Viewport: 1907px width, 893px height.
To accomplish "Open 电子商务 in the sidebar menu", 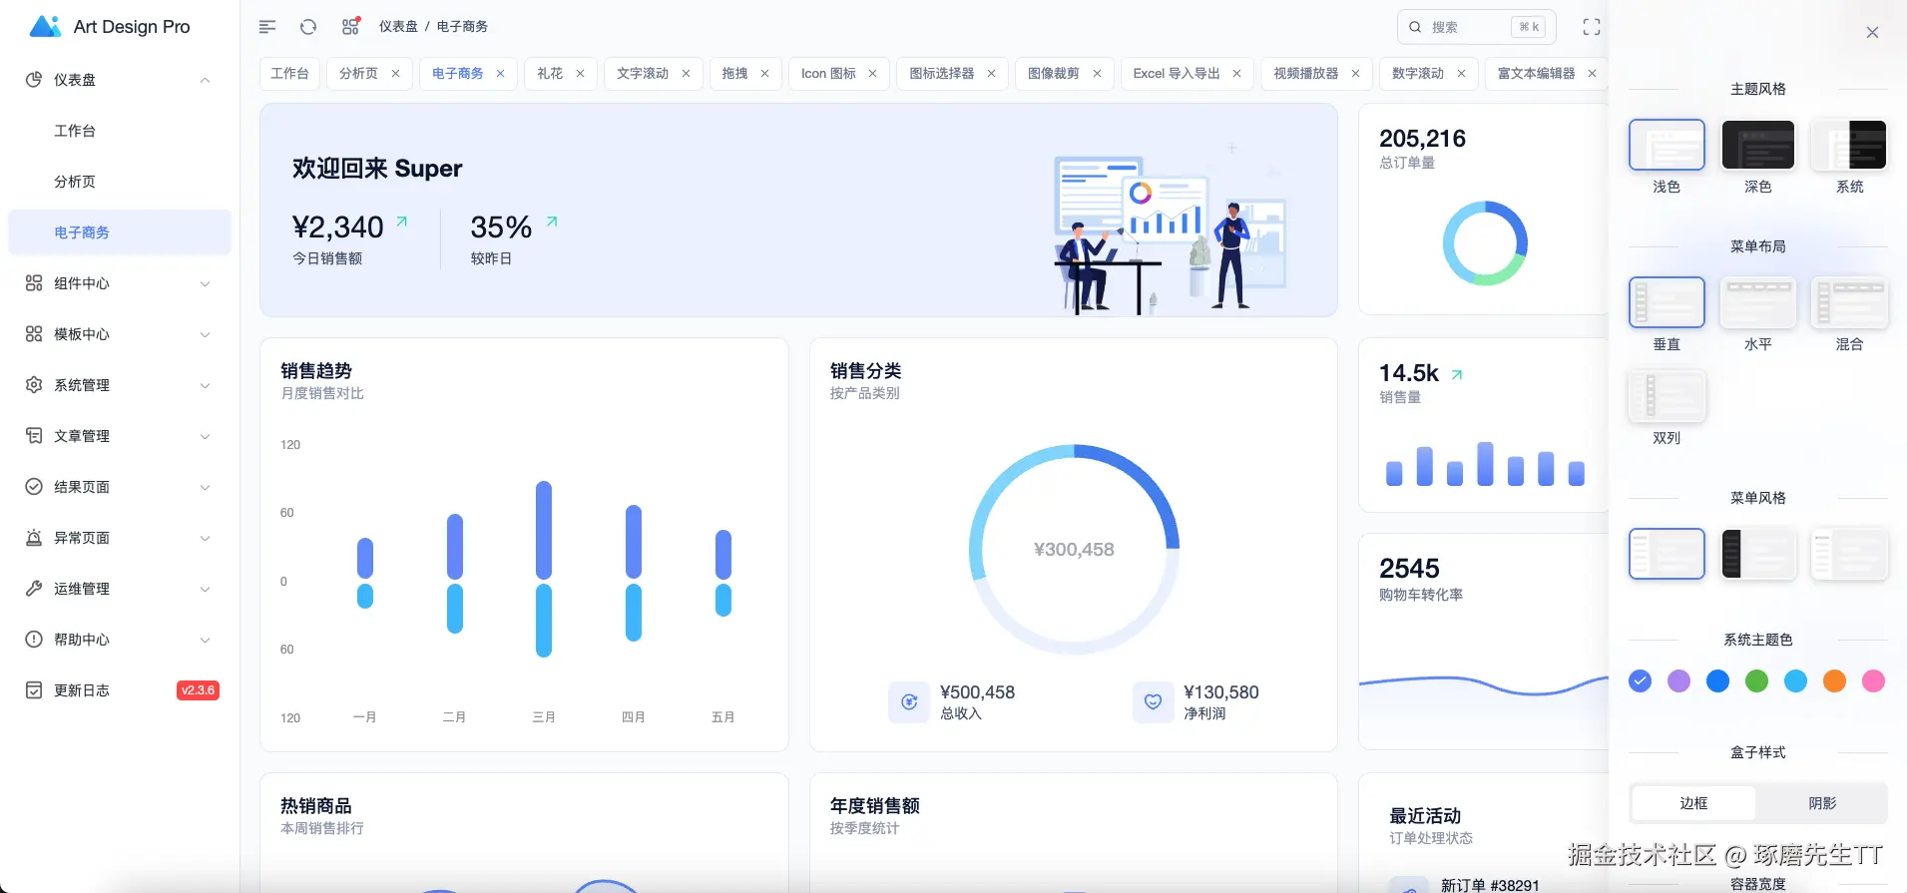I will (x=120, y=232).
